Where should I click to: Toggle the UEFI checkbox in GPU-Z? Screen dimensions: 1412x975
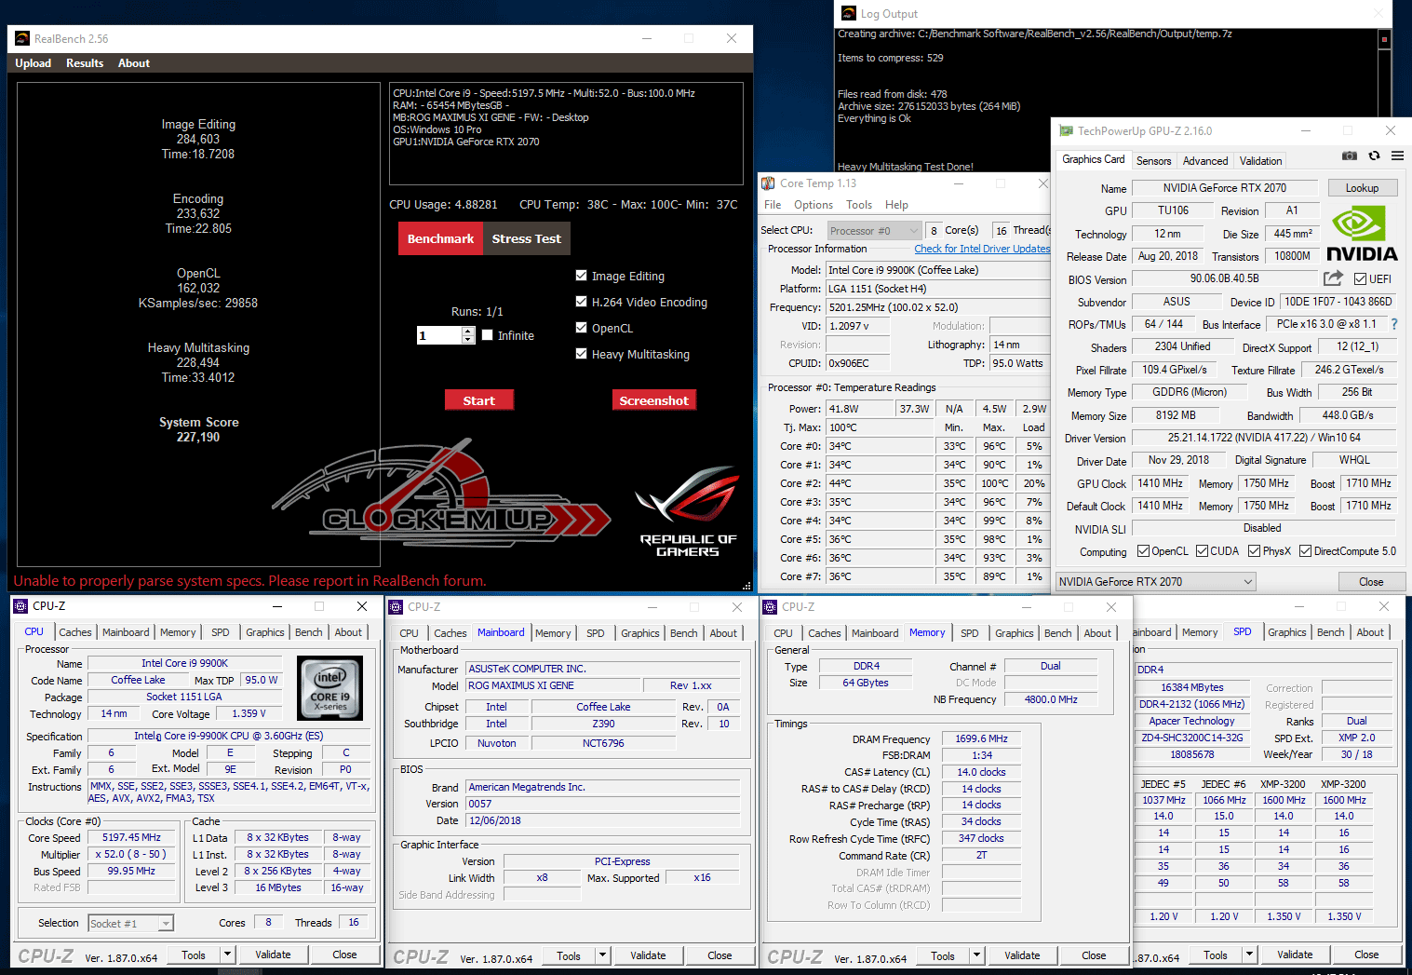pos(1361,278)
